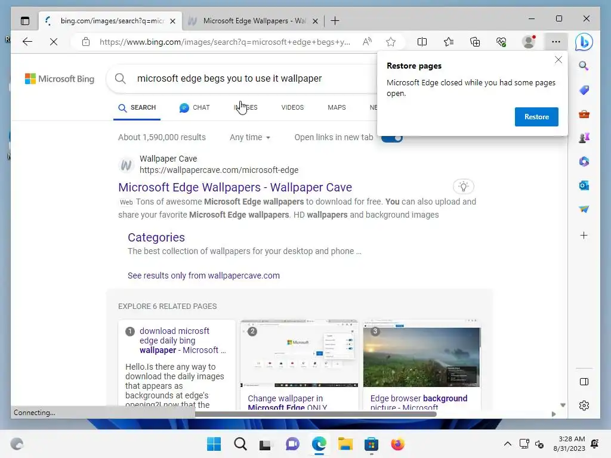
Task: Switch to bing.com images search tab
Action: pos(110,21)
